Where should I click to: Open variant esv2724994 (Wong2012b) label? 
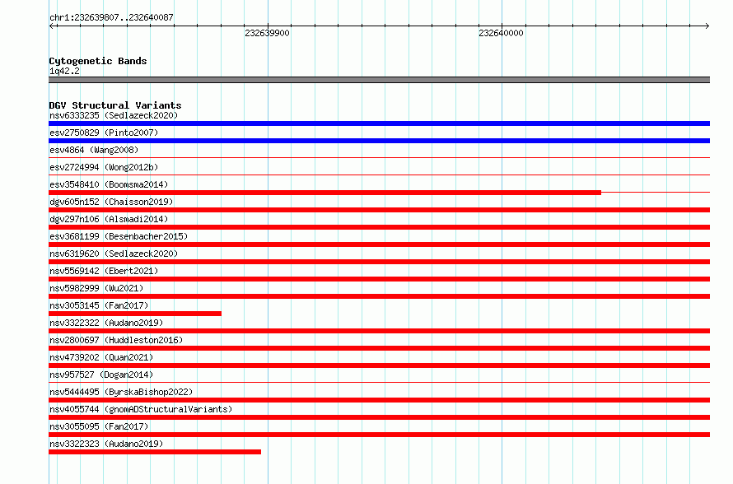click(104, 167)
